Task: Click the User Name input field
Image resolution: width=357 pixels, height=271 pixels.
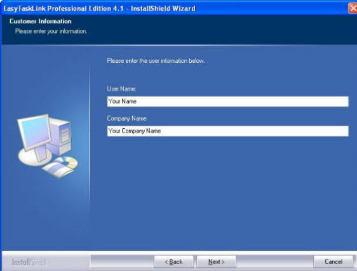Action: pos(227,102)
